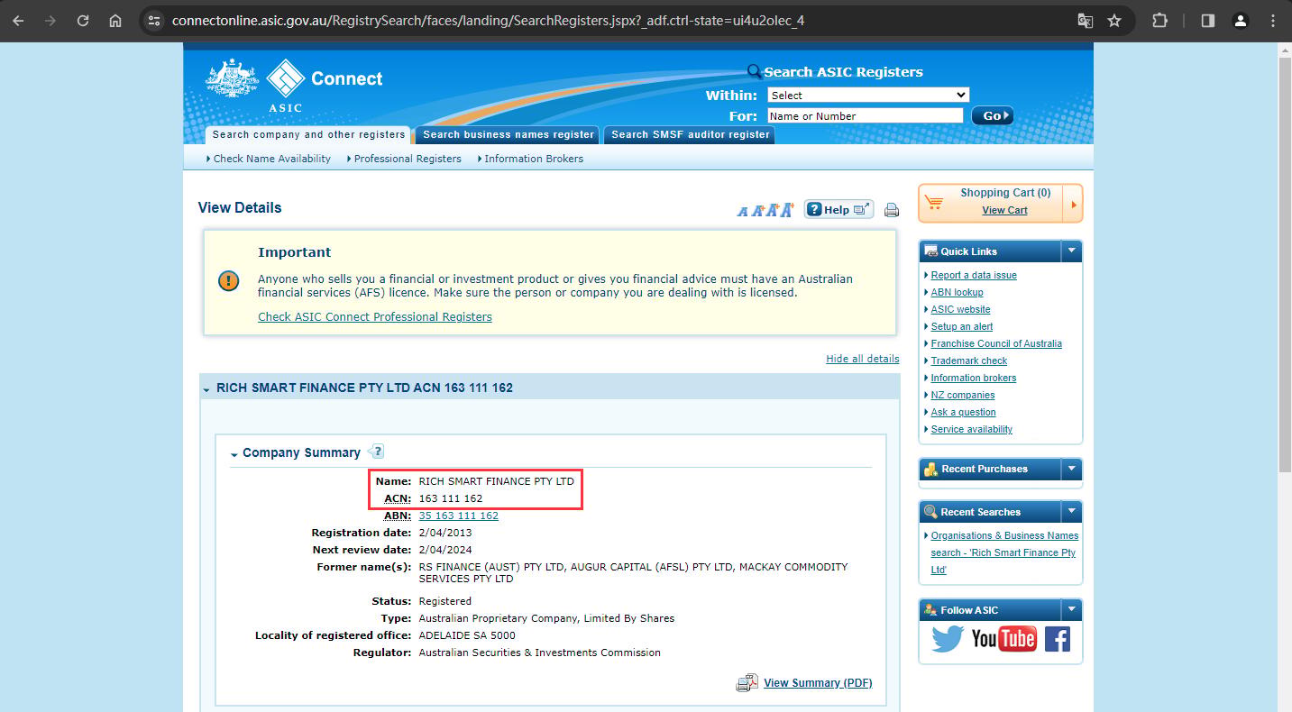Image resolution: width=1292 pixels, height=712 pixels.
Task: Select Search company and other registers tab
Action: pyautogui.click(x=308, y=134)
